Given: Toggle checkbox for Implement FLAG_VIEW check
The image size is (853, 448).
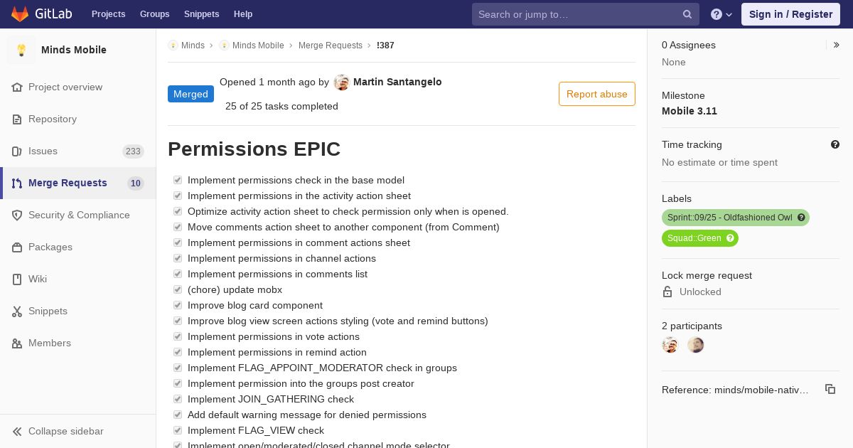Looking at the screenshot, I should 178,430.
